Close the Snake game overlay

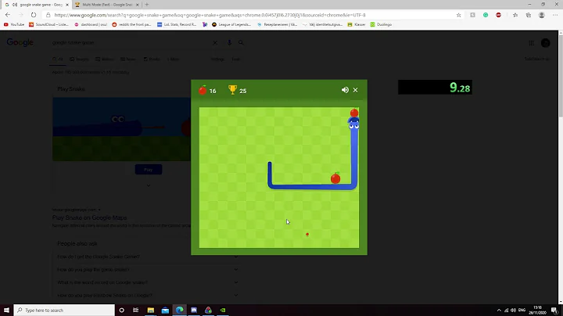(355, 90)
